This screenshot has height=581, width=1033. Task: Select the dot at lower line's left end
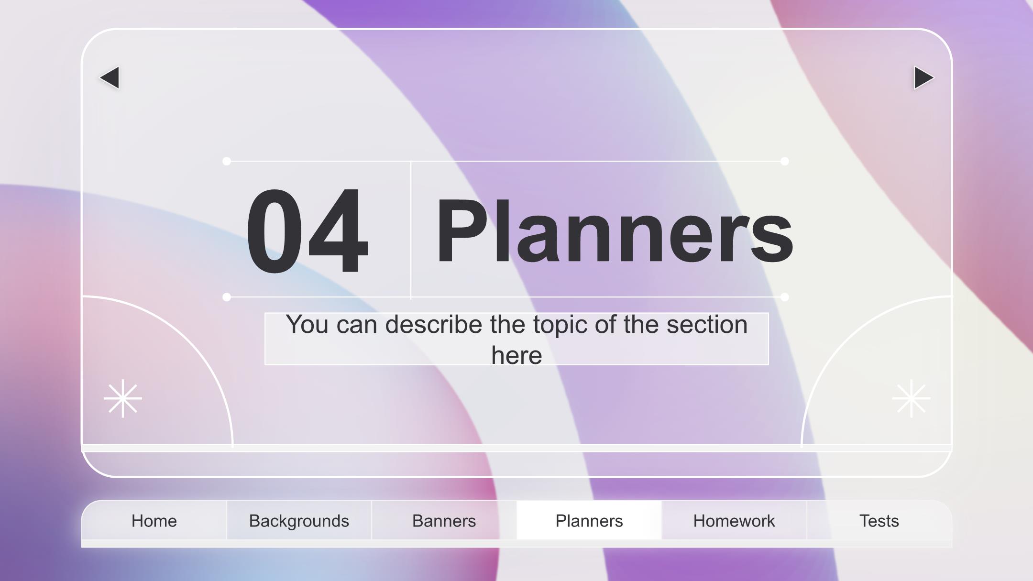coord(227,297)
